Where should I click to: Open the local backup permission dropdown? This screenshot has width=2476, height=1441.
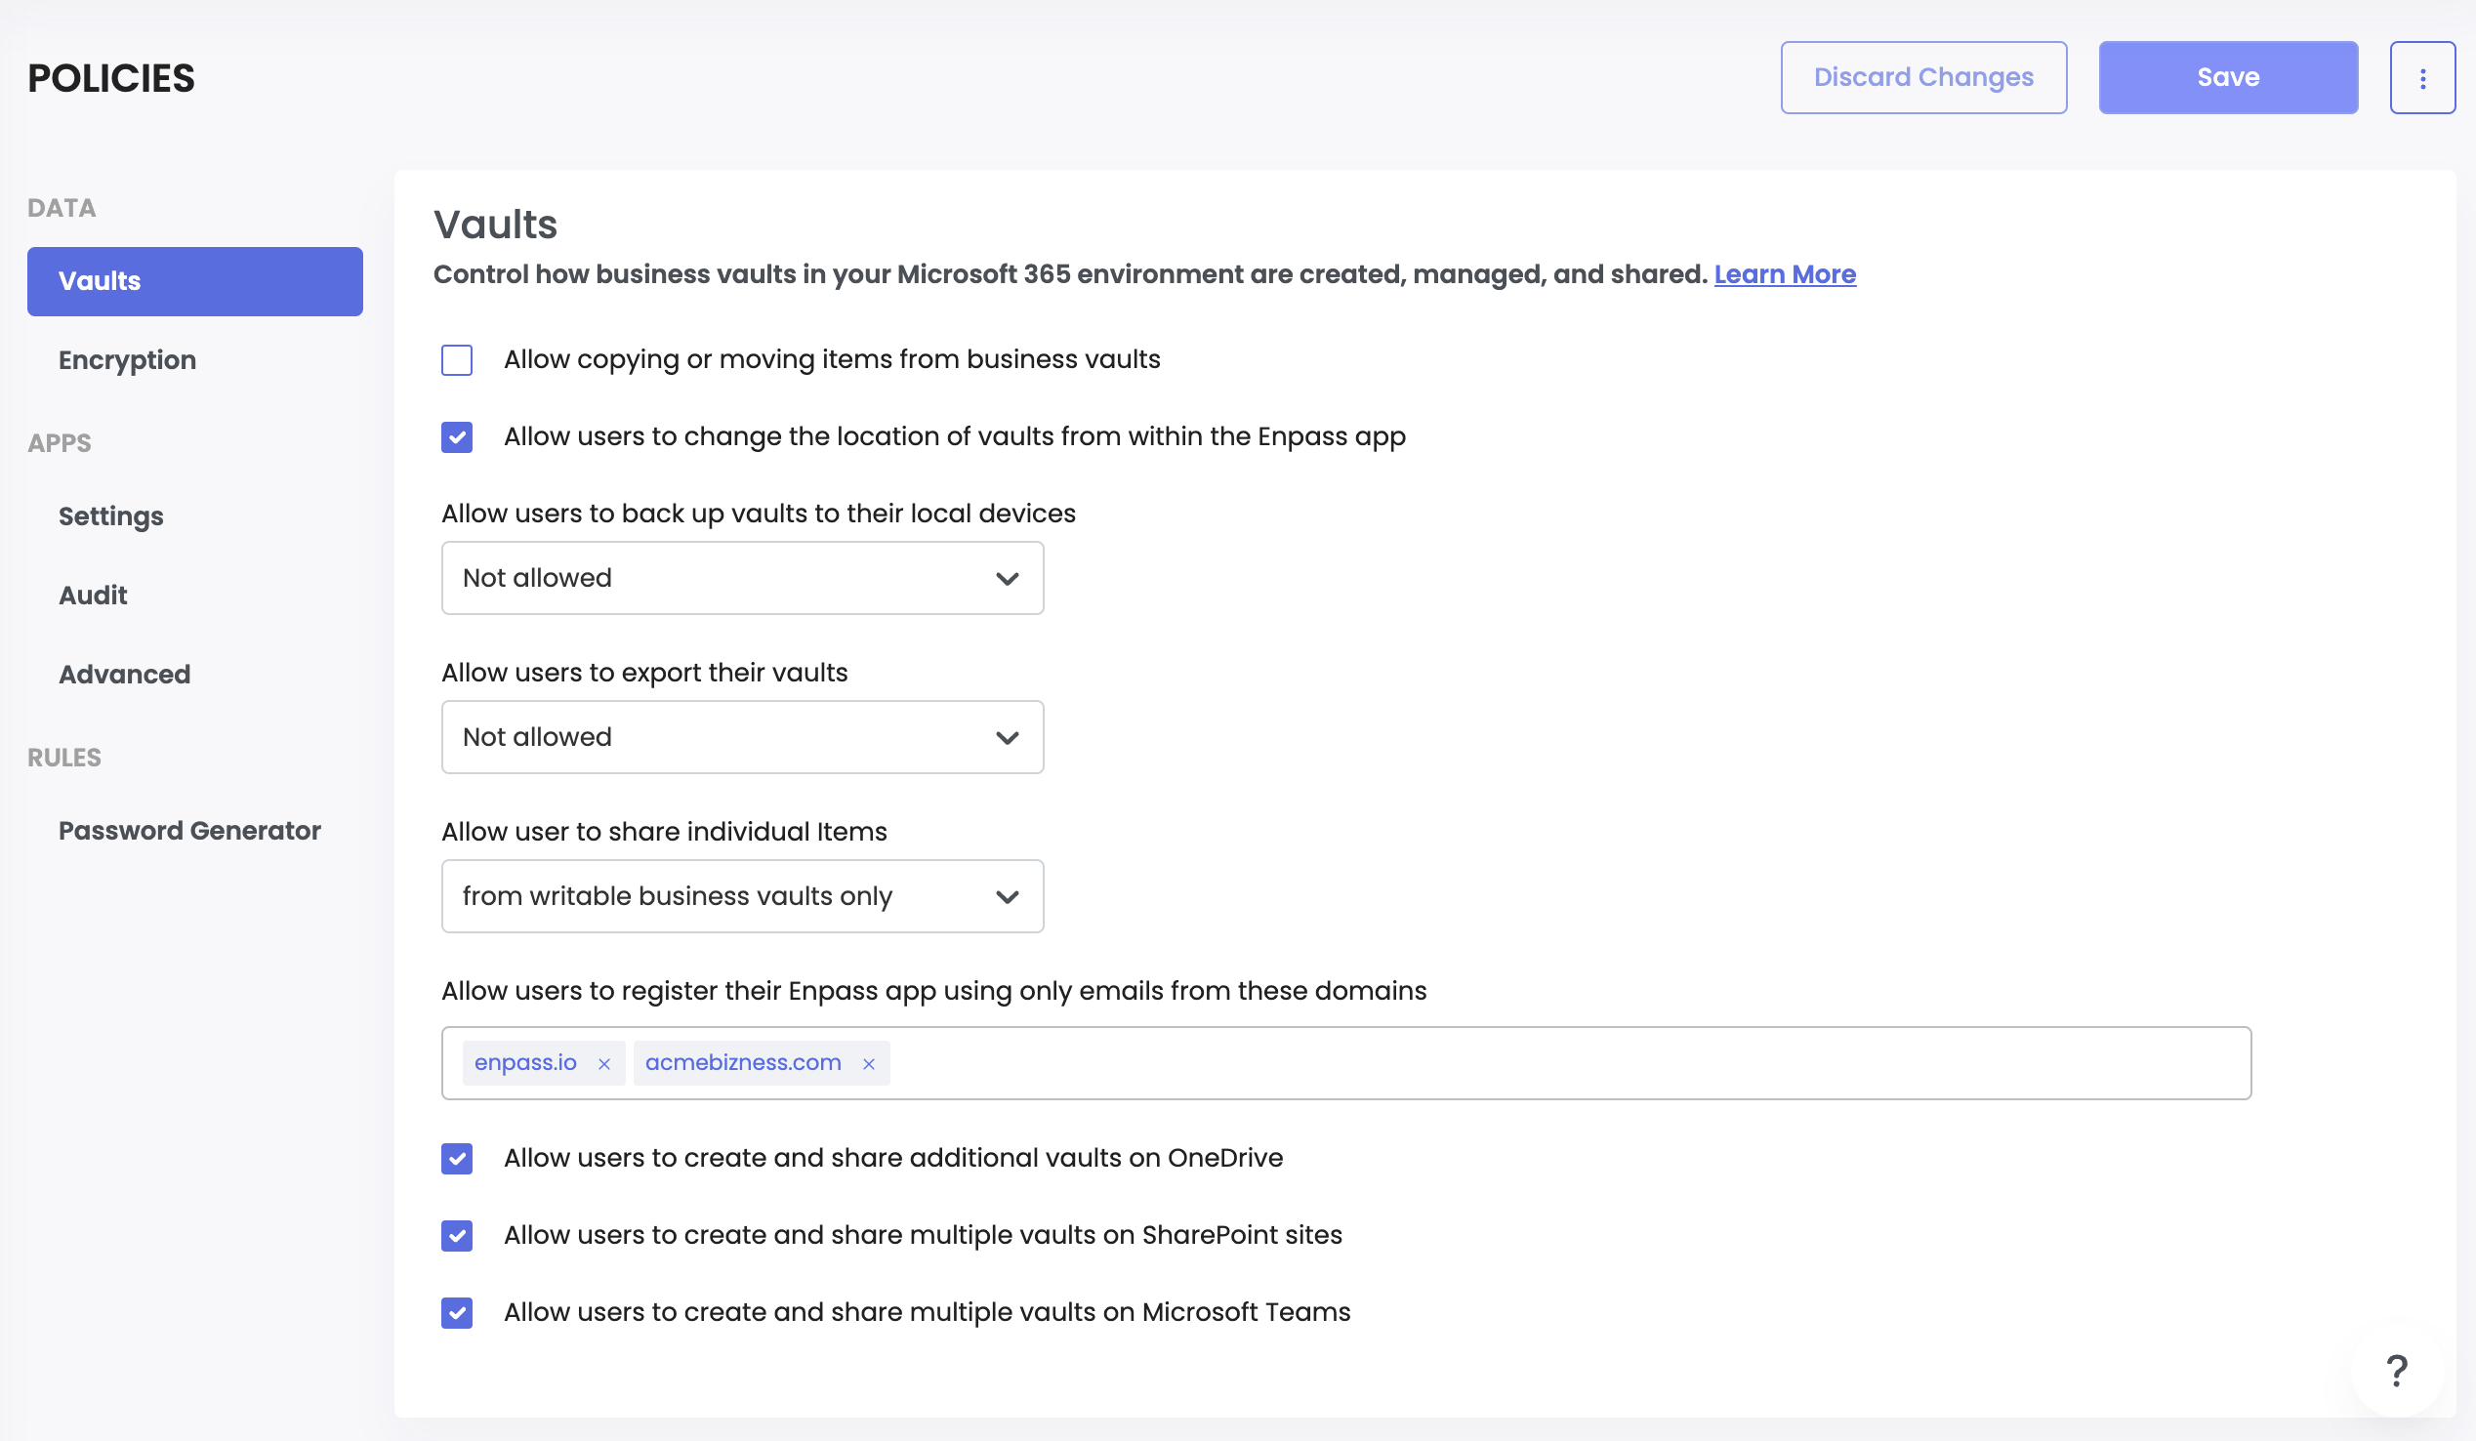(x=742, y=578)
